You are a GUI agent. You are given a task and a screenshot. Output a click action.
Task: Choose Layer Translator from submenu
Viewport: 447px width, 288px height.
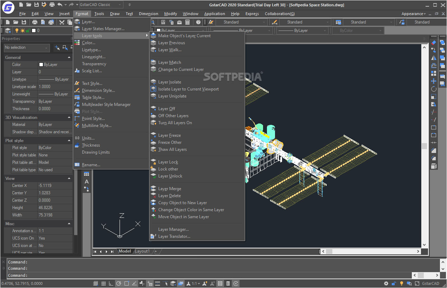(197, 236)
